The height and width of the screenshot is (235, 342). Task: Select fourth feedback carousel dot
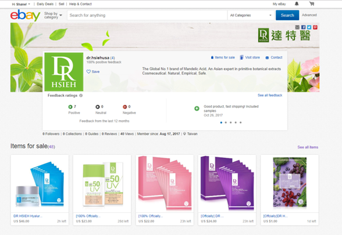[x=236, y=122]
